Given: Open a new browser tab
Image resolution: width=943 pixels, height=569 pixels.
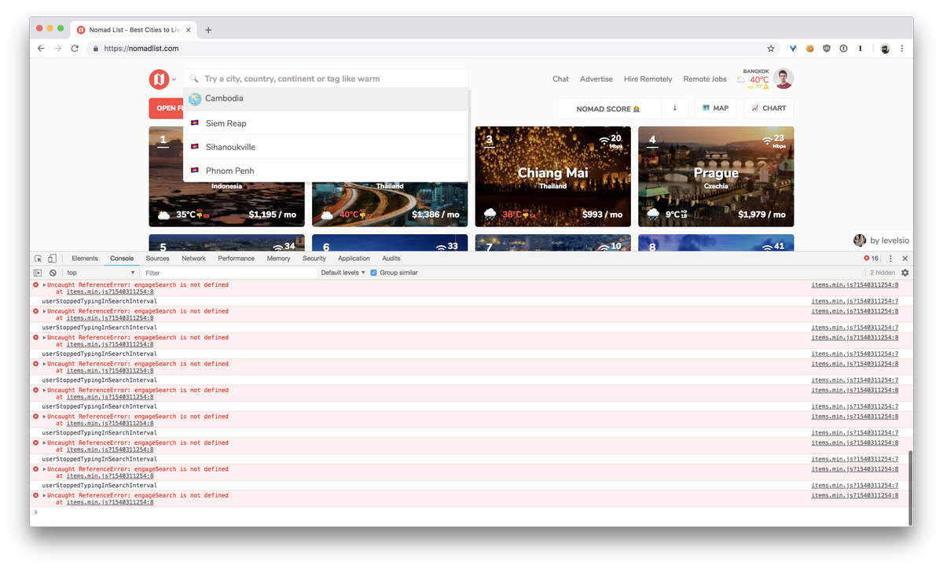Looking at the screenshot, I should click(x=208, y=30).
